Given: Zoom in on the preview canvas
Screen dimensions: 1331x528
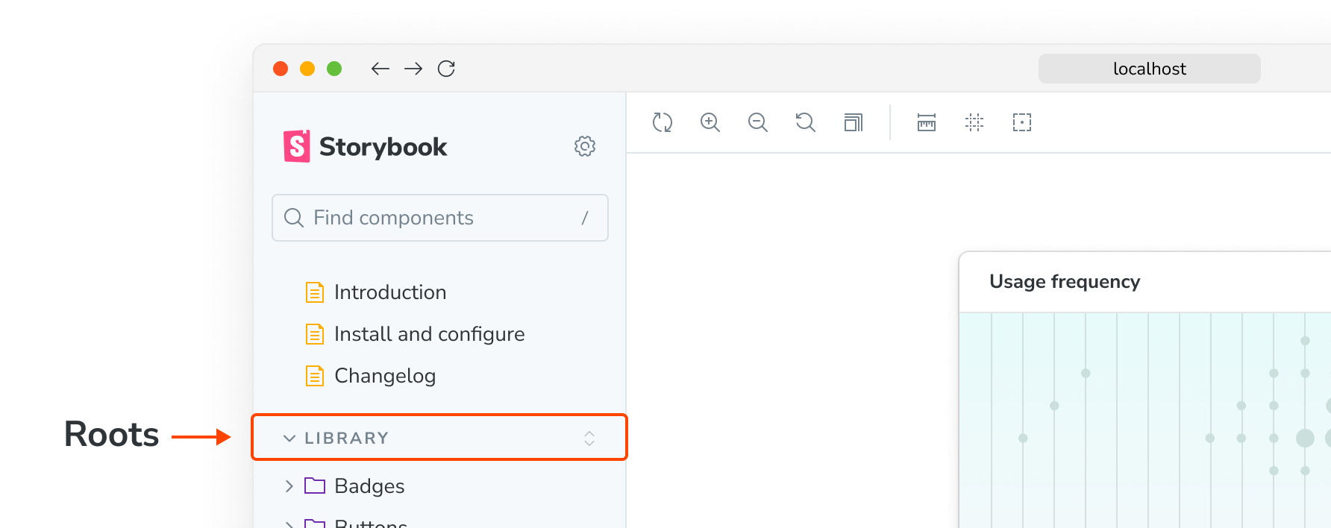Looking at the screenshot, I should tap(710, 122).
